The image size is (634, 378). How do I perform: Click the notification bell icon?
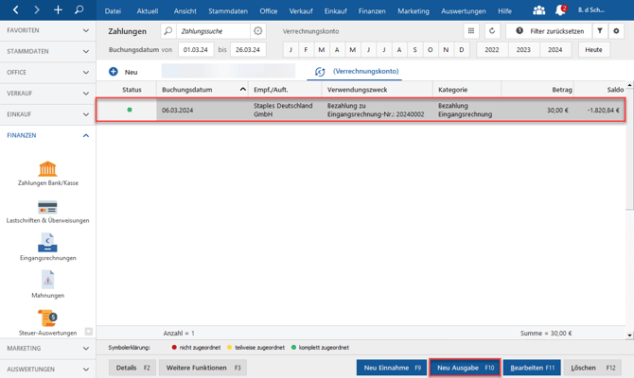click(x=560, y=10)
